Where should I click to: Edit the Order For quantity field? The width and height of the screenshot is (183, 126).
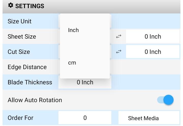click(85, 118)
